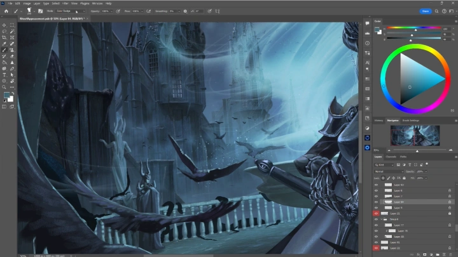Open the Character panel icon
This screenshot has height=257, width=458.
click(x=367, y=63)
